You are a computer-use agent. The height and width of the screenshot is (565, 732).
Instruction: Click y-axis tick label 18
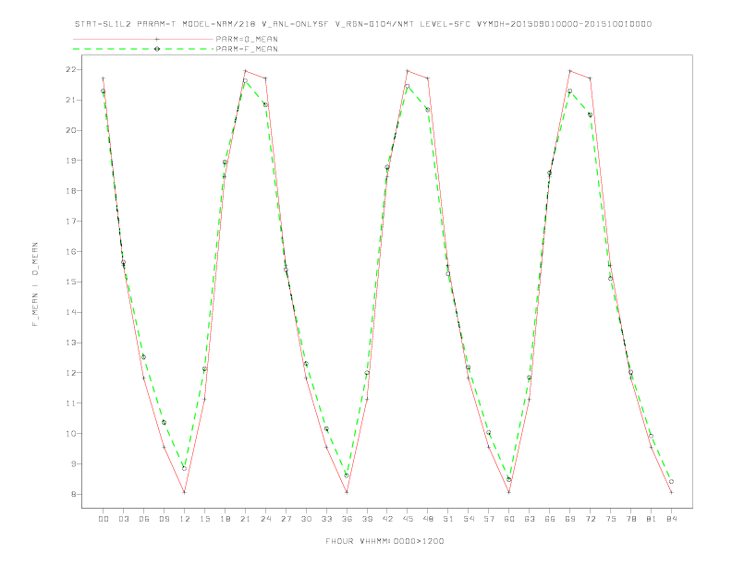pyautogui.click(x=71, y=191)
